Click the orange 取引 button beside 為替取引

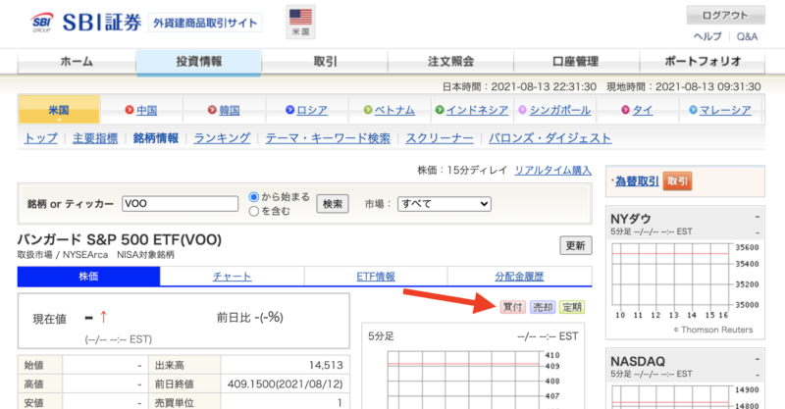coord(677,181)
